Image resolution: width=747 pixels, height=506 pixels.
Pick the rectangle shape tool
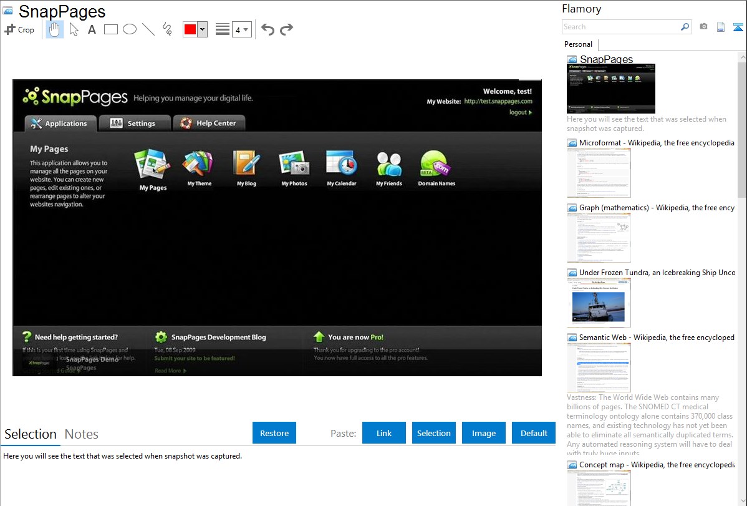[111, 29]
